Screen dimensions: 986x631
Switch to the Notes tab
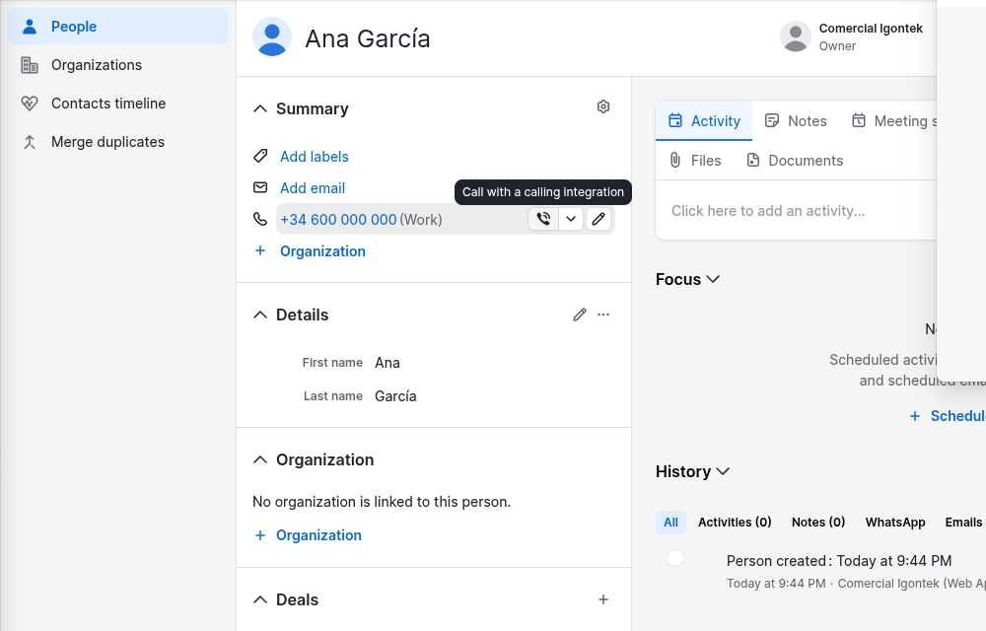pyautogui.click(x=796, y=120)
